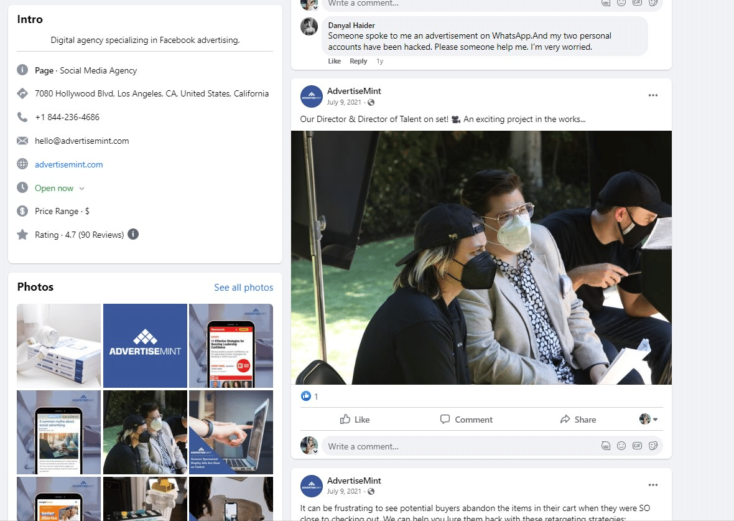Click the phone number +1 844-236-4686
This screenshot has height=521, width=734.
click(67, 117)
